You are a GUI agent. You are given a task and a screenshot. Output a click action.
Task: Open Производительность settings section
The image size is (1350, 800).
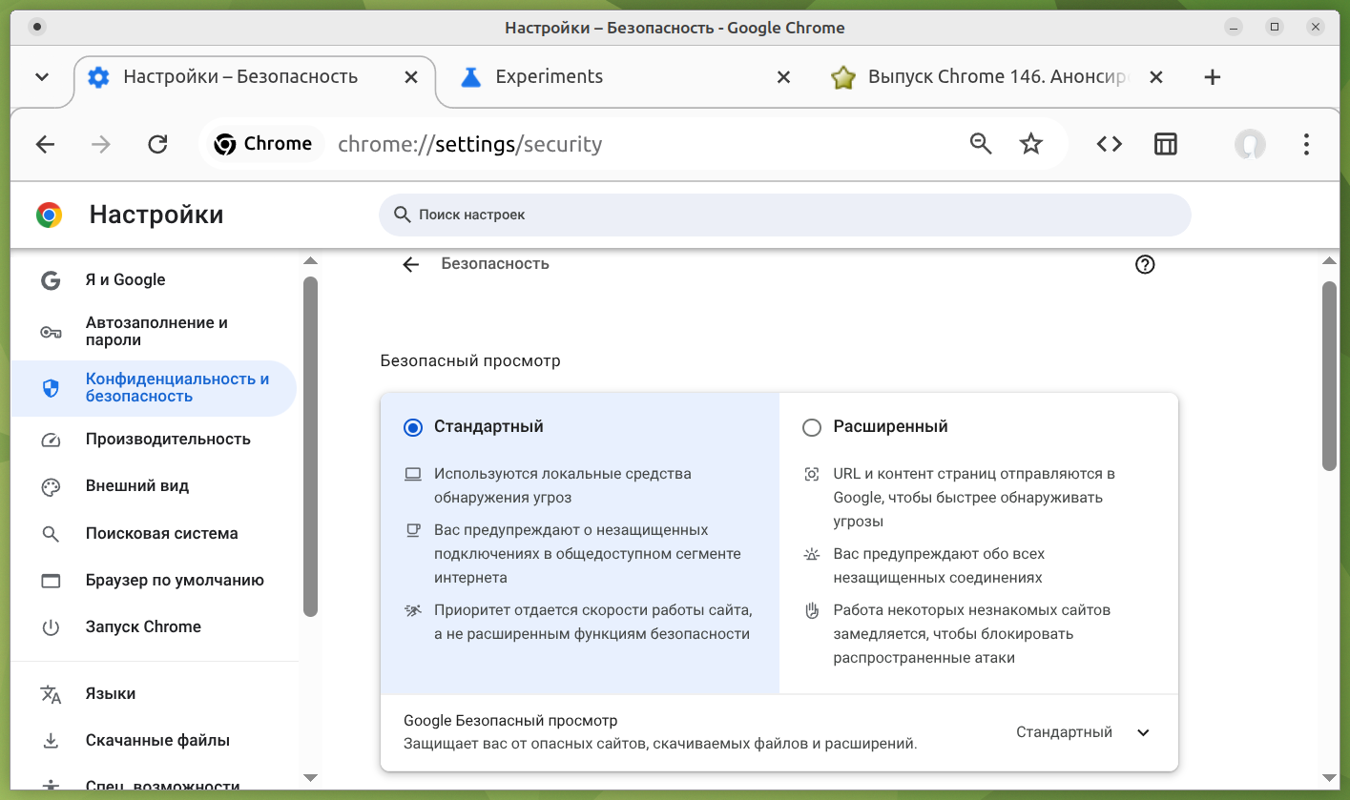[168, 440]
